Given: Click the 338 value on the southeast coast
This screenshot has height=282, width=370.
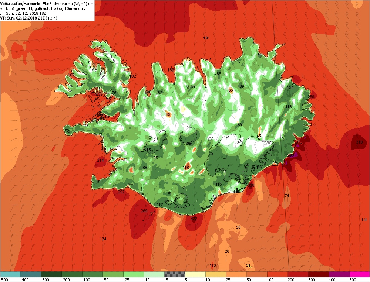Looking at the screenshot, I should (251, 186).
